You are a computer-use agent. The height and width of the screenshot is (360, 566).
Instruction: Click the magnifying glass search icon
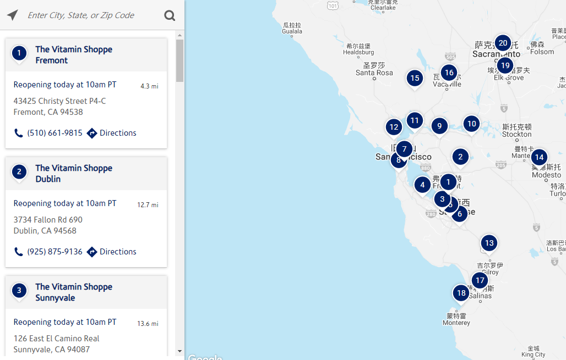pos(170,15)
